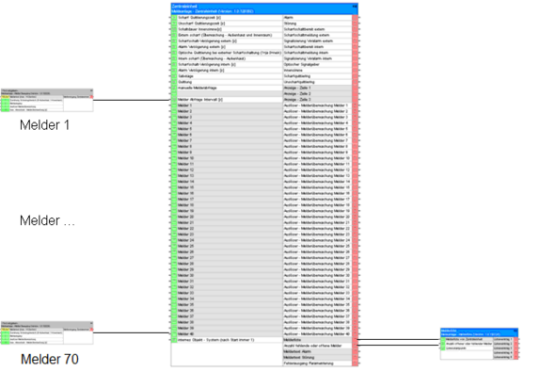Click red output pin beside Innensirene

tap(355, 71)
